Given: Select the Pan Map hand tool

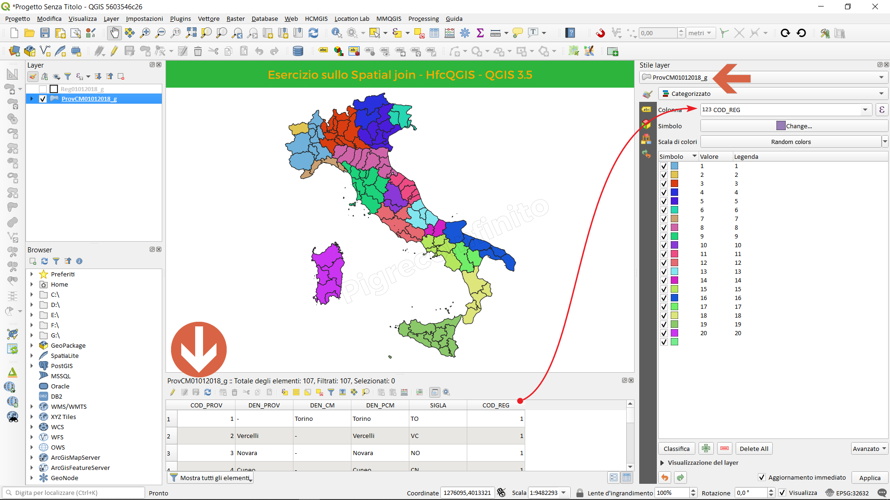Looking at the screenshot, I should tap(114, 33).
